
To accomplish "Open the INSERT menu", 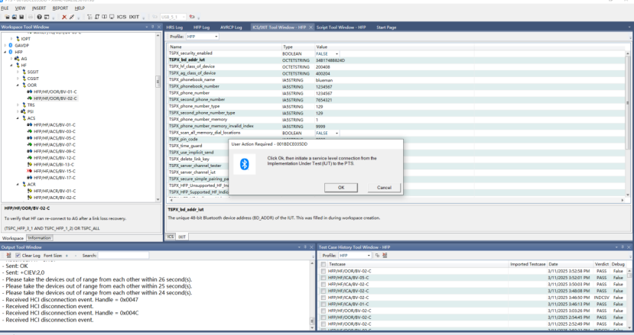I will tap(39, 8).
